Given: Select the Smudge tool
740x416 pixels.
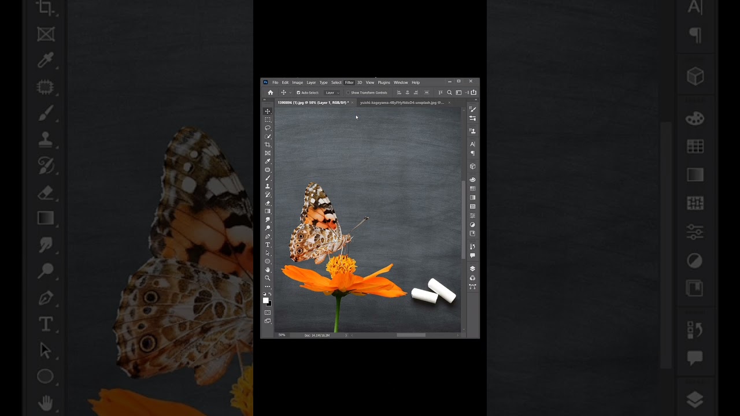Looking at the screenshot, I should tap(268, 220).
